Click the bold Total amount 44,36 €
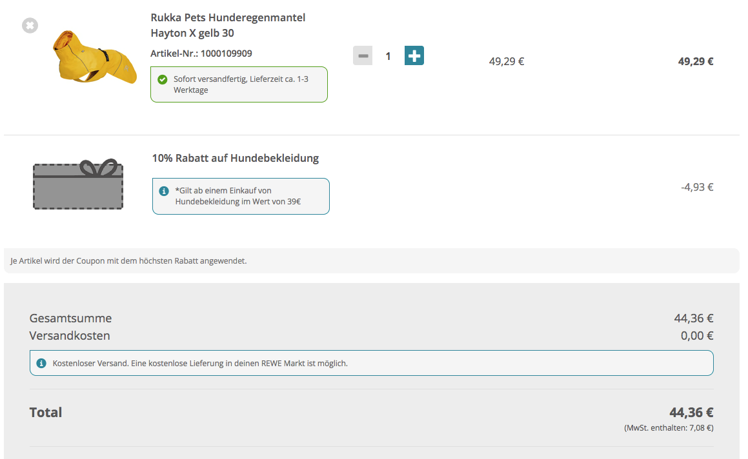748x459 pixels. pos(691,413)
